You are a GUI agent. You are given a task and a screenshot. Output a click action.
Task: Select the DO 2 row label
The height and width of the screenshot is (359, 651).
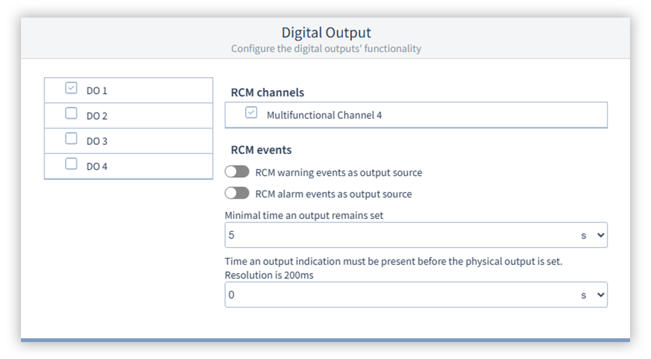point(97,116)
